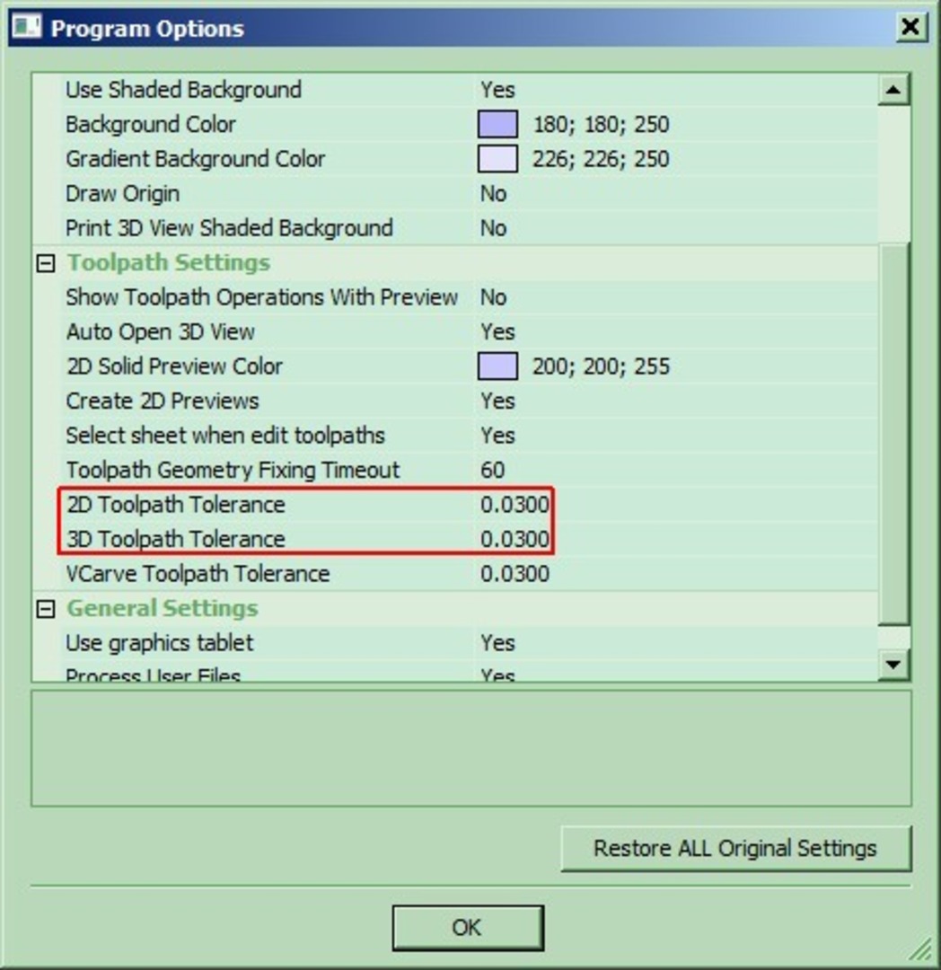Viewport: 941px width, 970px height.
Task: Click Restore ALL Original Settings button
Action: click(x=734, y=849)
